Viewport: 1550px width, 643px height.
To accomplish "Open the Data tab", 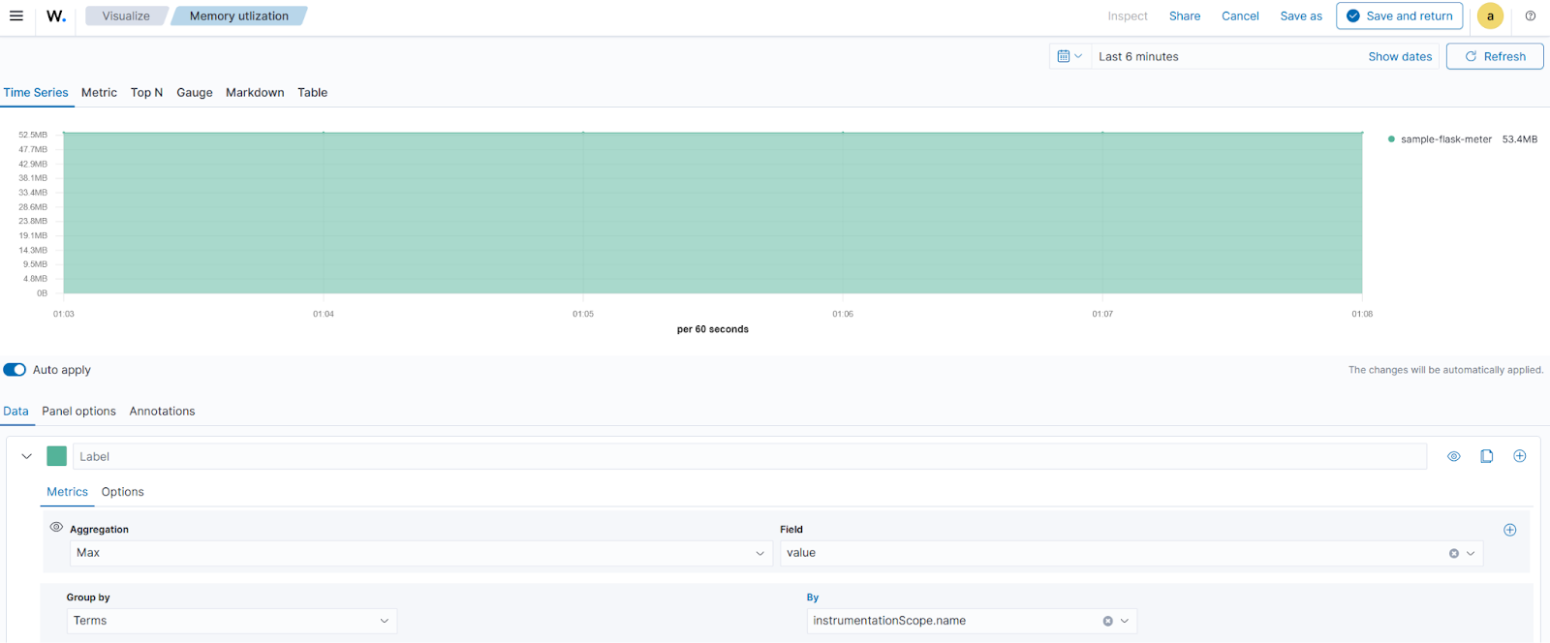I will tap(15, 412).
